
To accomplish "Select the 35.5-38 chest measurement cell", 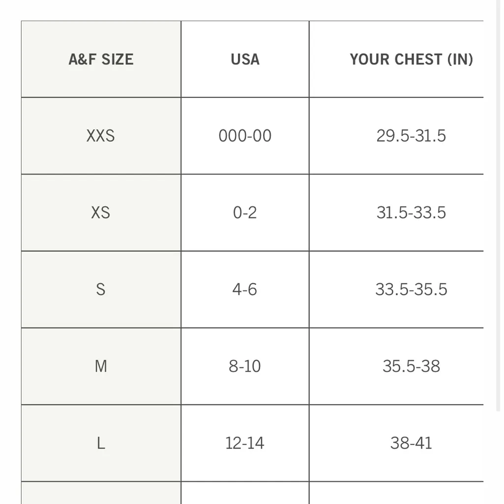I will 411,366.
